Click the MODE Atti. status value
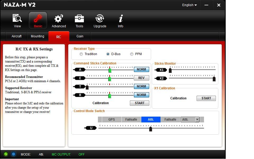The width and height of the screenshot is (254, 159). [41, 154]
